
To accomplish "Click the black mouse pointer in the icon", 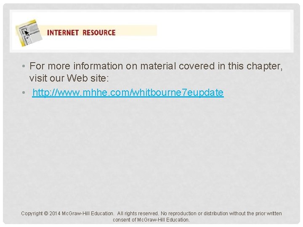I will pos(27,33).
